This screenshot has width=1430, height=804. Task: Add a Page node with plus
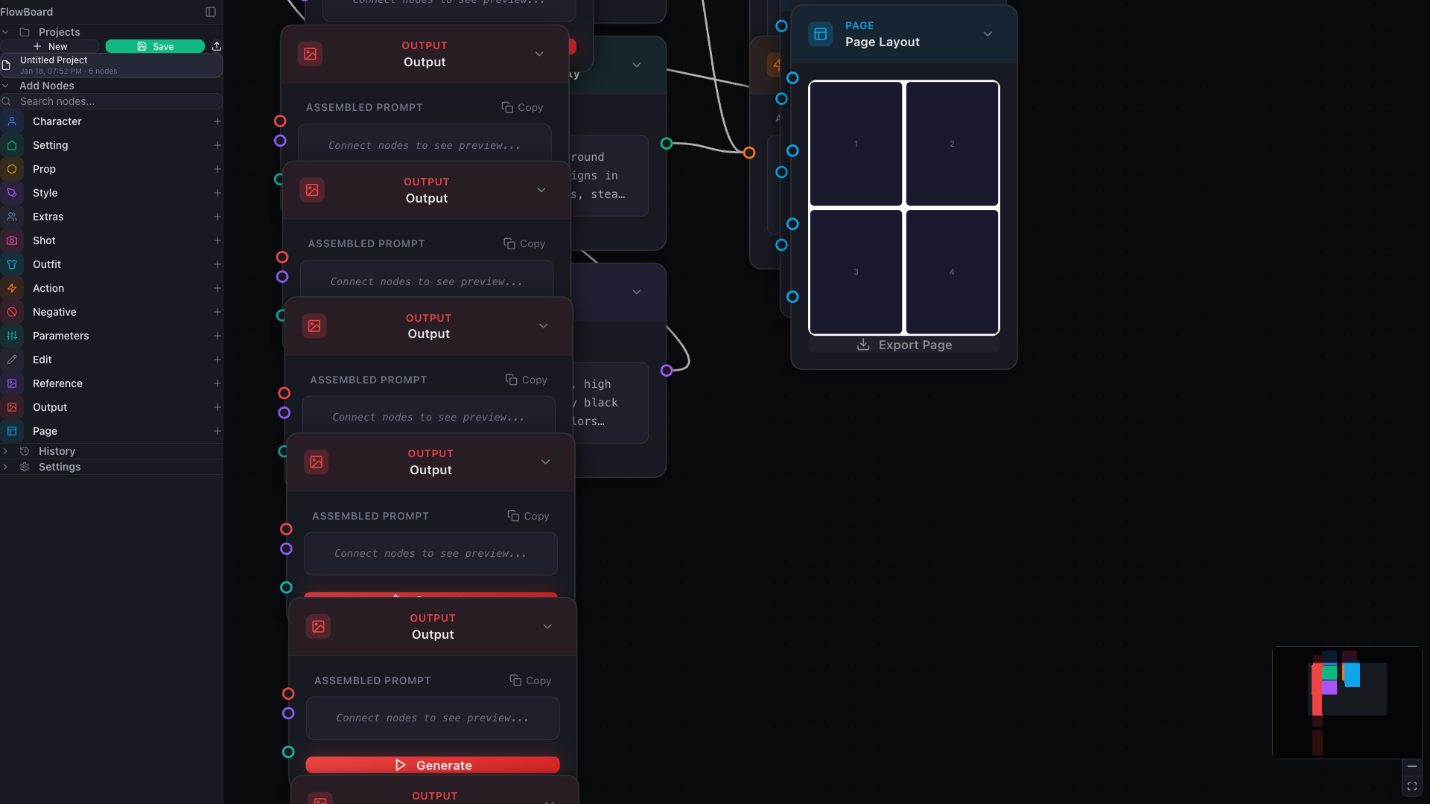point(217,431)
